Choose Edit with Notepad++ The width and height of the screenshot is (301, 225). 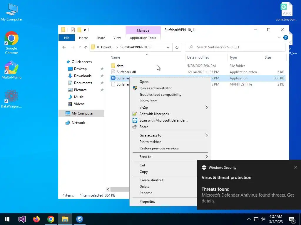pyautogui.click(x=156, y=114)
